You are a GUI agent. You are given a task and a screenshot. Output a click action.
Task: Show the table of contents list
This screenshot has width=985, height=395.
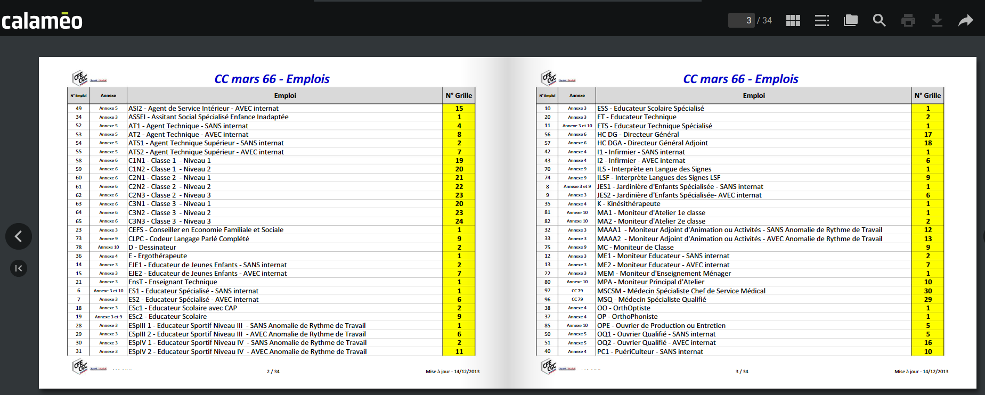point(822,21)
